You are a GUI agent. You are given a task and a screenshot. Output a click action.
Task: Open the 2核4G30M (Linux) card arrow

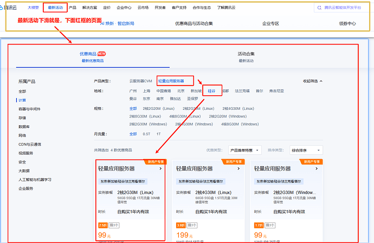[x=238, y=169]
